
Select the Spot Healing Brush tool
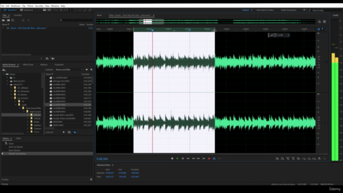90,10
